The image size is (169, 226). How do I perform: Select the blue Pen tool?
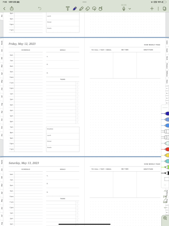click(75, 9)
